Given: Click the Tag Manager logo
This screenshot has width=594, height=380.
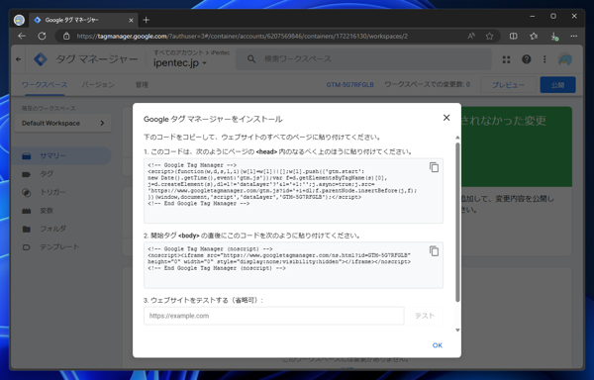Looking at the screenshot, I should click(41, 59).
